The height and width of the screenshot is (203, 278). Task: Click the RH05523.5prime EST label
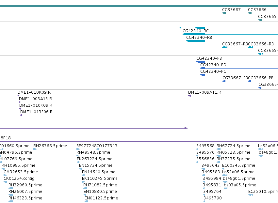233,152
